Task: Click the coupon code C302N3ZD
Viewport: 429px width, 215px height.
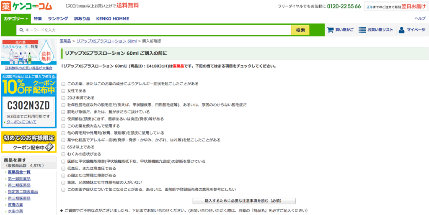Action: [29, 105]
